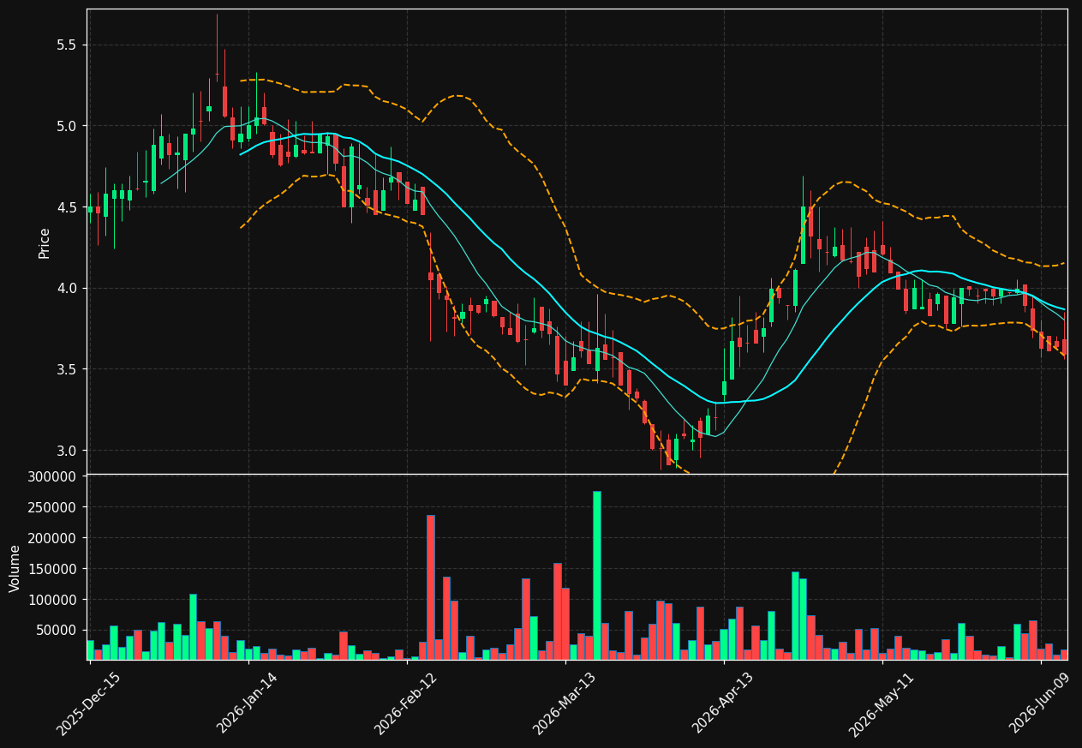Viewport: 1082px width, 748px height.
Task: Click the 2026-Jun-09 date label
Action: tap(1041, 703)
